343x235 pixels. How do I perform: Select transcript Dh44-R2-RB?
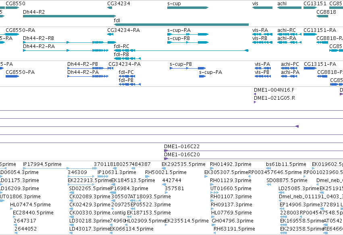click(x=39, y=38)
